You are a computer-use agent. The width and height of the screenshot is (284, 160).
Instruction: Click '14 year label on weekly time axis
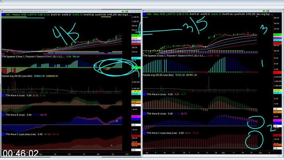point(84,154)
